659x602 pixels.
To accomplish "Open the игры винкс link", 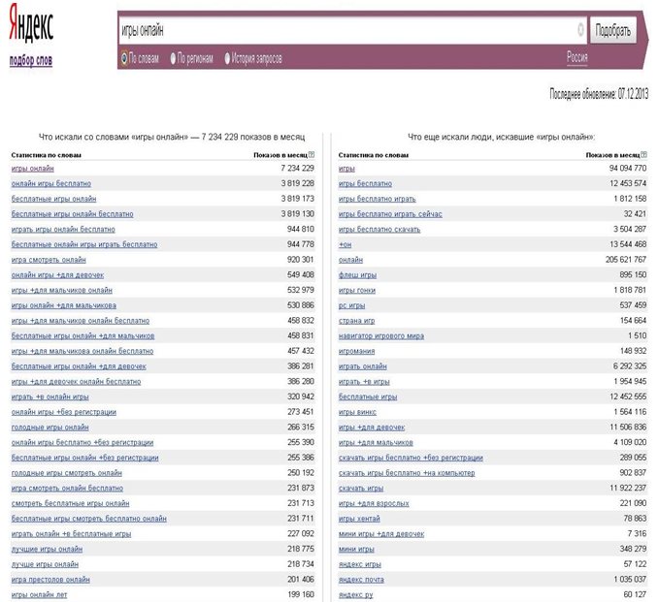I will pyautogui.click(x=357, y=412).
